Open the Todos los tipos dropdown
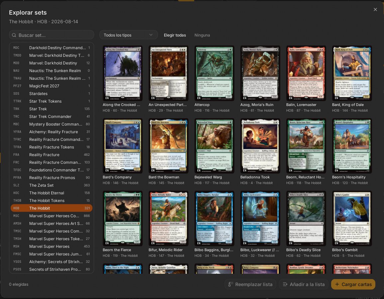384x299 pixels. coord(128,35)
